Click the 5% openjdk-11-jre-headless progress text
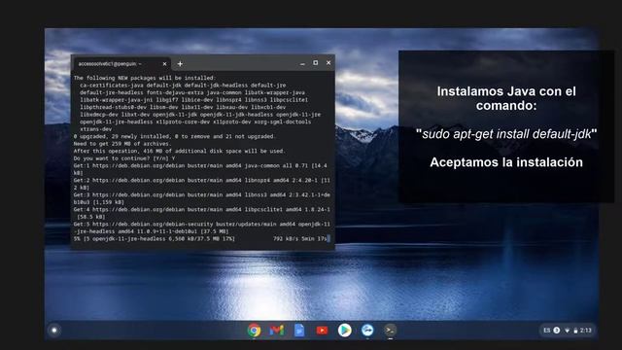The height and width of the screenshot is (350, 622). [x=155, y=238]
